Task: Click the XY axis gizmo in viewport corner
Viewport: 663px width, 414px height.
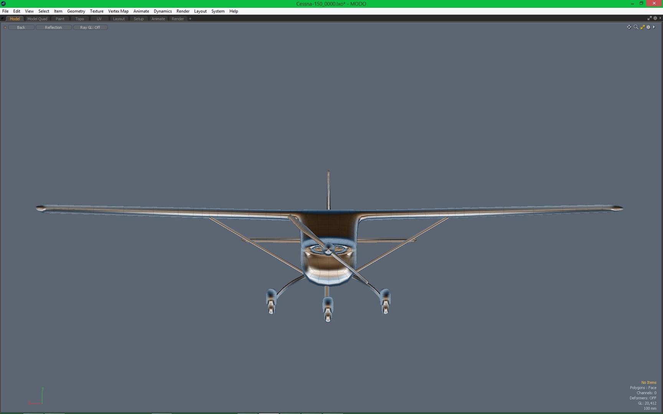Action: [36, 396]
